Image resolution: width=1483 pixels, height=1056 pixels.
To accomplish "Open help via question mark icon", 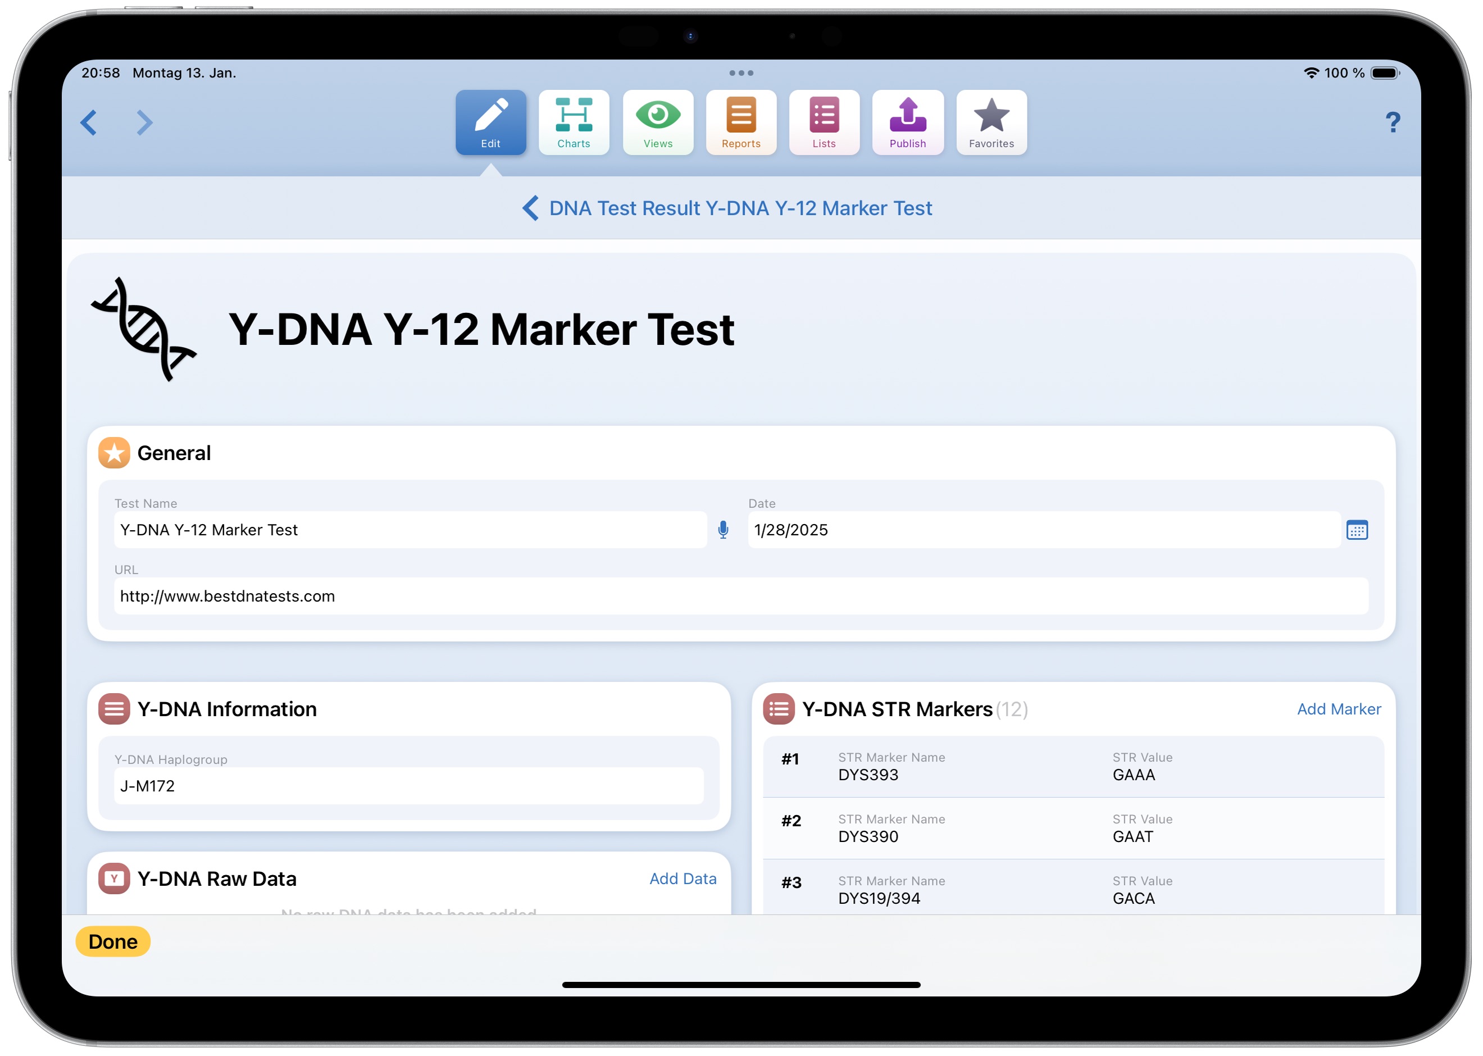I will coord(1392,122).
